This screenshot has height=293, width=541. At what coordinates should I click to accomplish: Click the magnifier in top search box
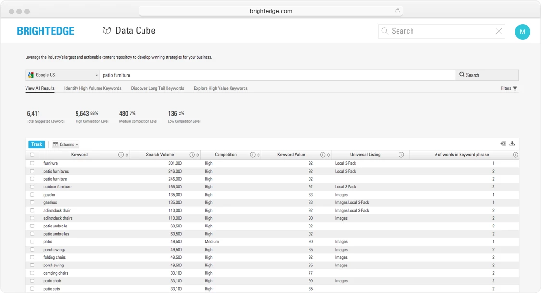pyautogui.click(x=385, y=31)
